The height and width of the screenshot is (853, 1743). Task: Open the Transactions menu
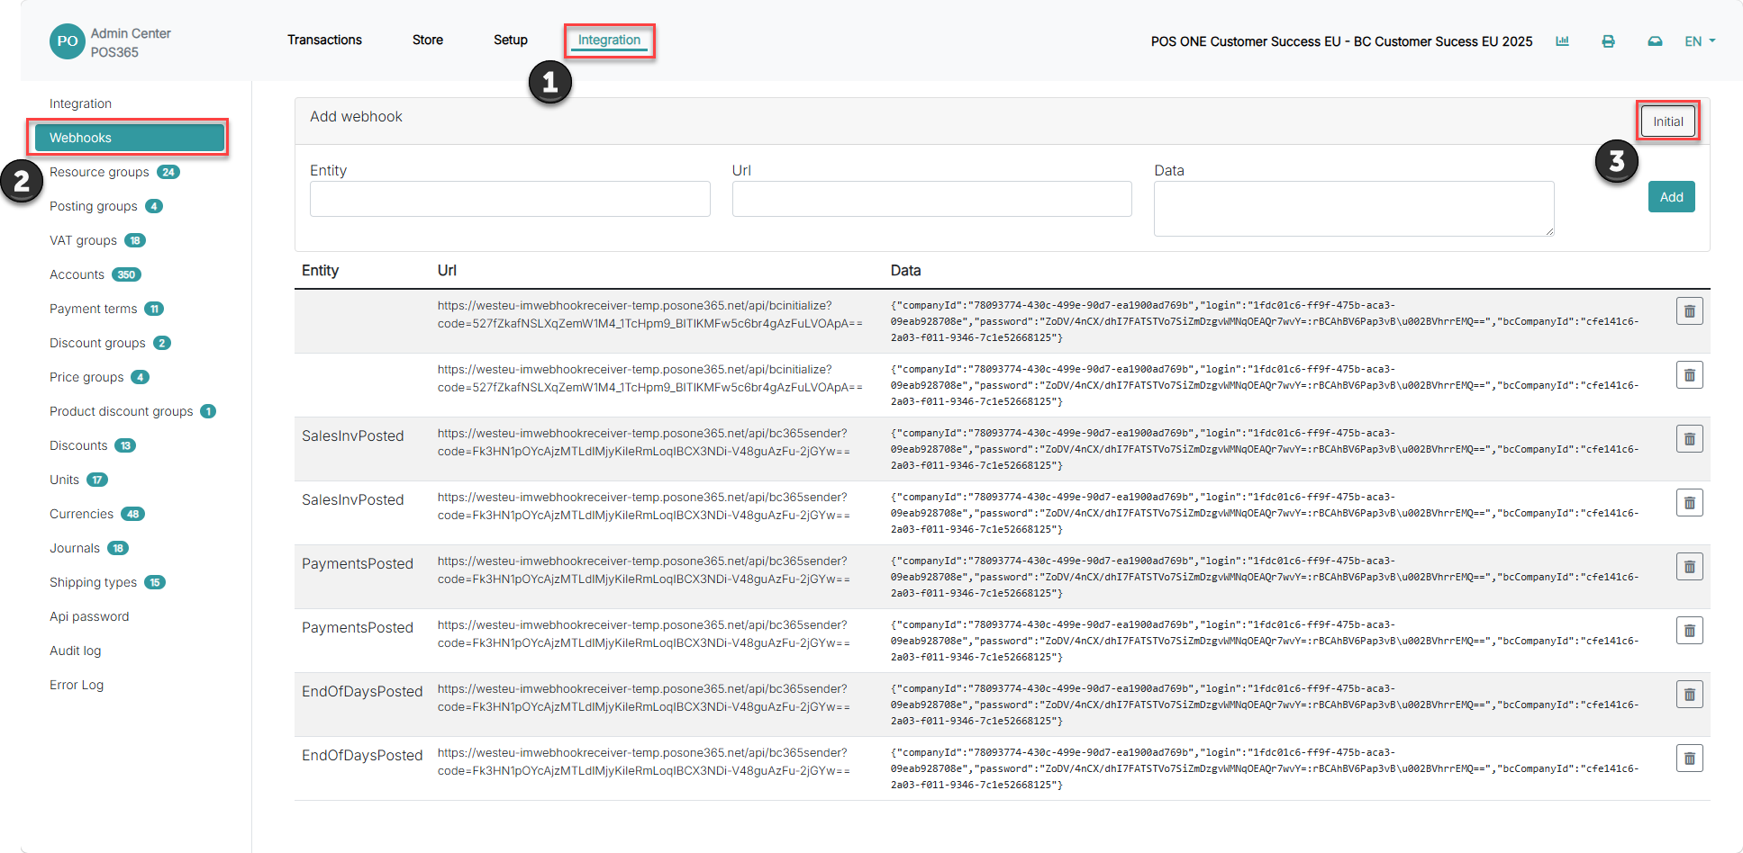324,40
